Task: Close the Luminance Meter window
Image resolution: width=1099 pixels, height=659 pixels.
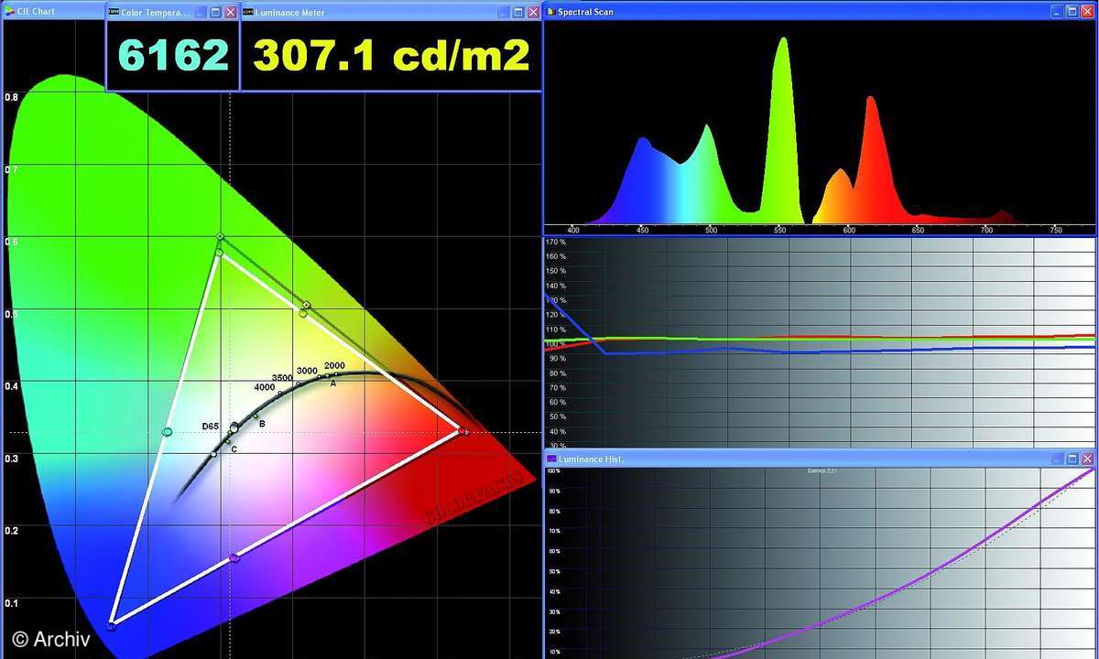Action: click(532, 13)
